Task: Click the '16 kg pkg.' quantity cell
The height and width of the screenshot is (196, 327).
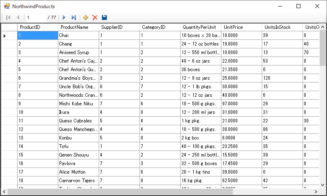Action: tap(201, 181)
